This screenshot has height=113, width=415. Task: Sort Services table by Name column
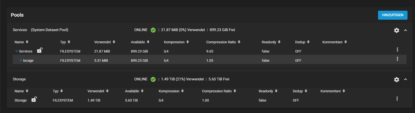coord(21,42)
